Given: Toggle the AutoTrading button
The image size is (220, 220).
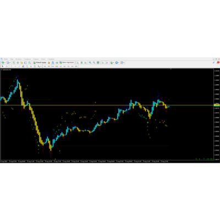Looking at the screenshot, I should coord(67,63).
